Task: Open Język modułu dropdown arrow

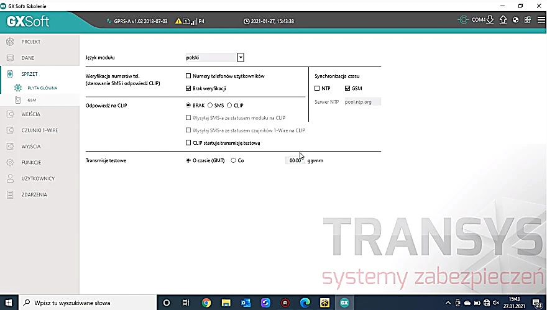Action: (241, 58)
